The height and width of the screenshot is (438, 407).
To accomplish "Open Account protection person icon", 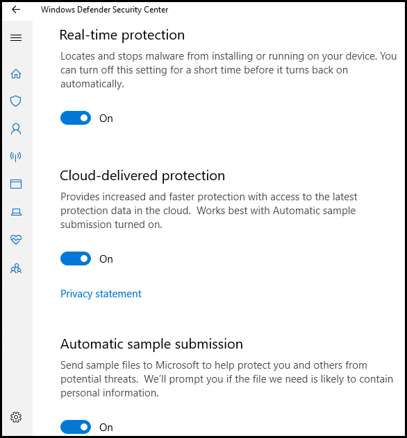I will [x=16, y=129].
